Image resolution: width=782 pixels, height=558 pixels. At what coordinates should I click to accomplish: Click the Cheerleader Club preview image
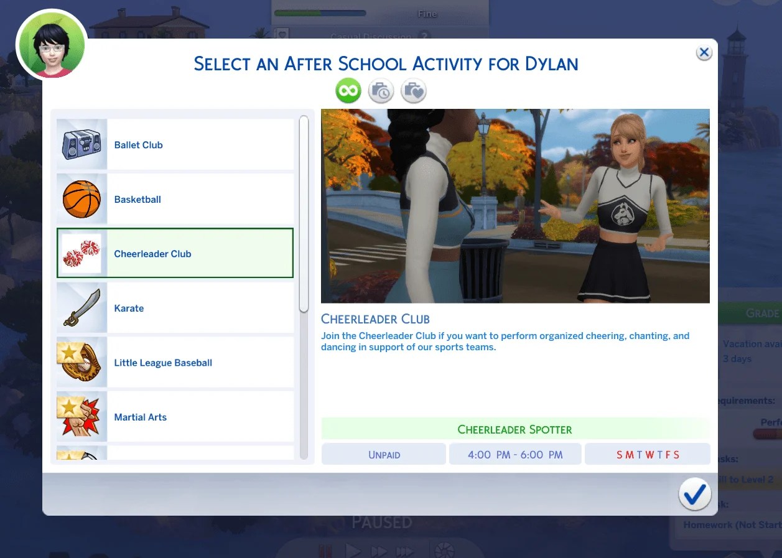(514, 205)
